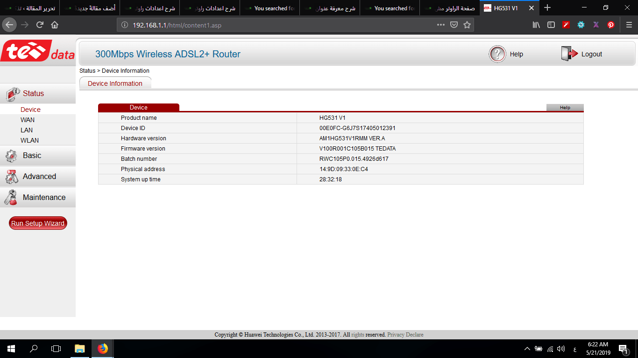Image resolution: width=638 pixels, height=358 pixels.
Task: Open Task View on taskbar
Action: [56, 349]
